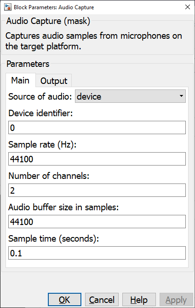Click the Sample time (seconds) field
Image resolution: width=195 pixels, height=308 pixels.
pos(97,253)
